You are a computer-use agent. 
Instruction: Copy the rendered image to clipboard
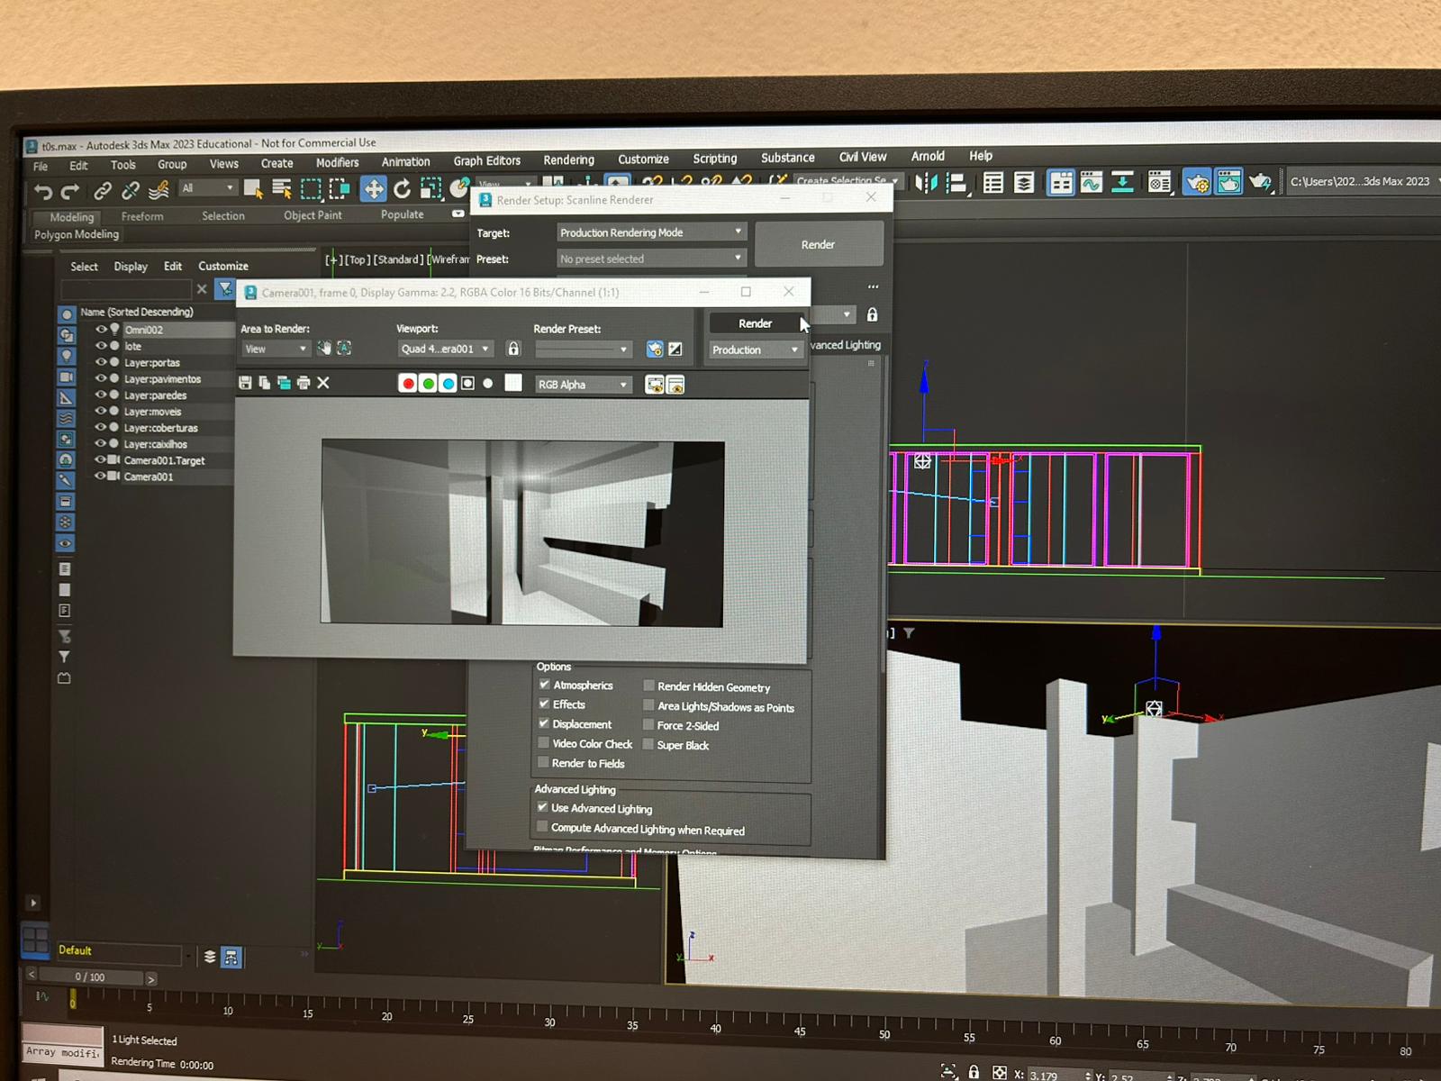265,383
